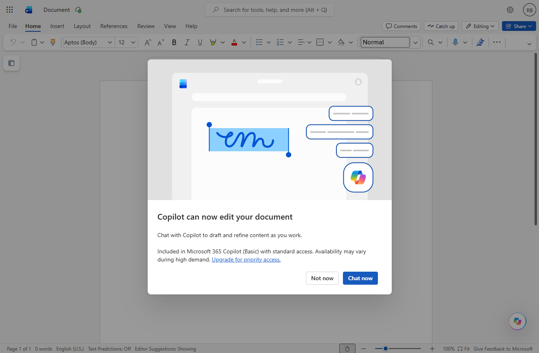539x353 pixels.
Task: Open the Share dropdown
Action: click(519, 26)
